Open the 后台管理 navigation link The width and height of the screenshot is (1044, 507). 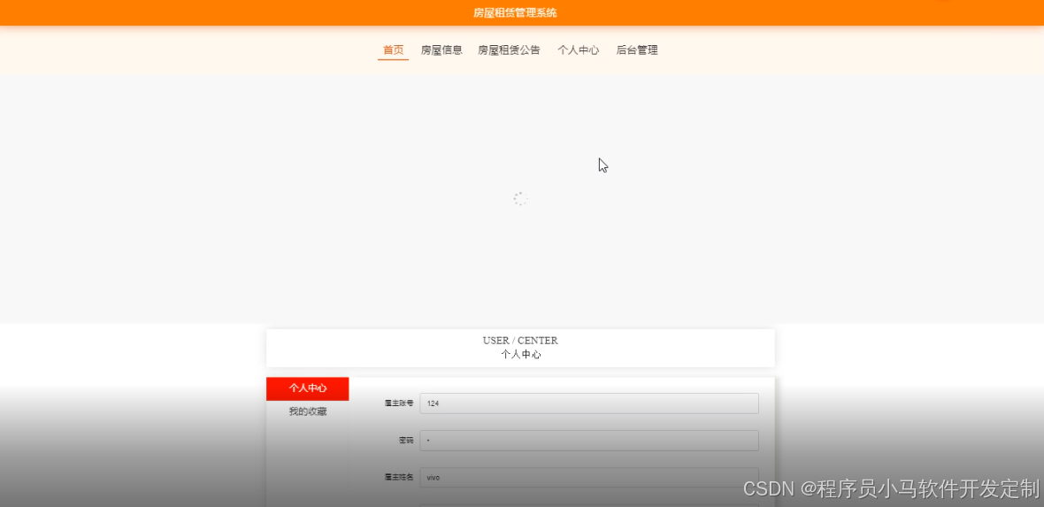point(636,50)
